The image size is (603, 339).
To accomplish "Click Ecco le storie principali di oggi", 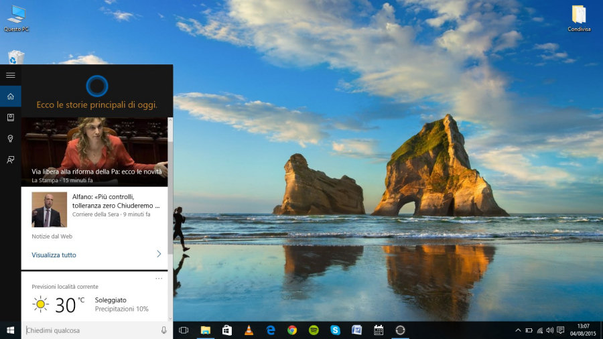I will point(97,105).
